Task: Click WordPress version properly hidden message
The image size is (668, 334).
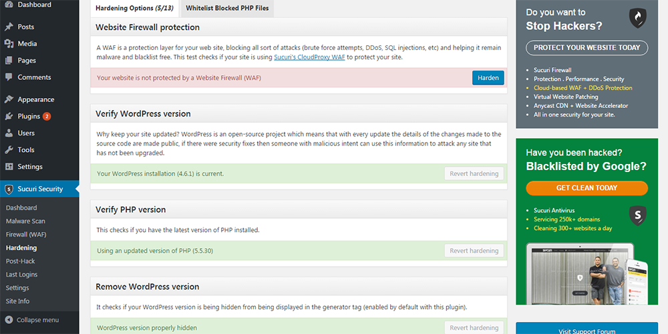Action: tap(147, 327)
